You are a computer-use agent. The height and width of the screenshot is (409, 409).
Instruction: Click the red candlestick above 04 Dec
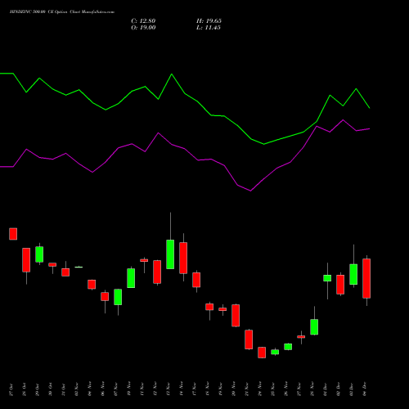pyautogui.click(x=366, y=278)
